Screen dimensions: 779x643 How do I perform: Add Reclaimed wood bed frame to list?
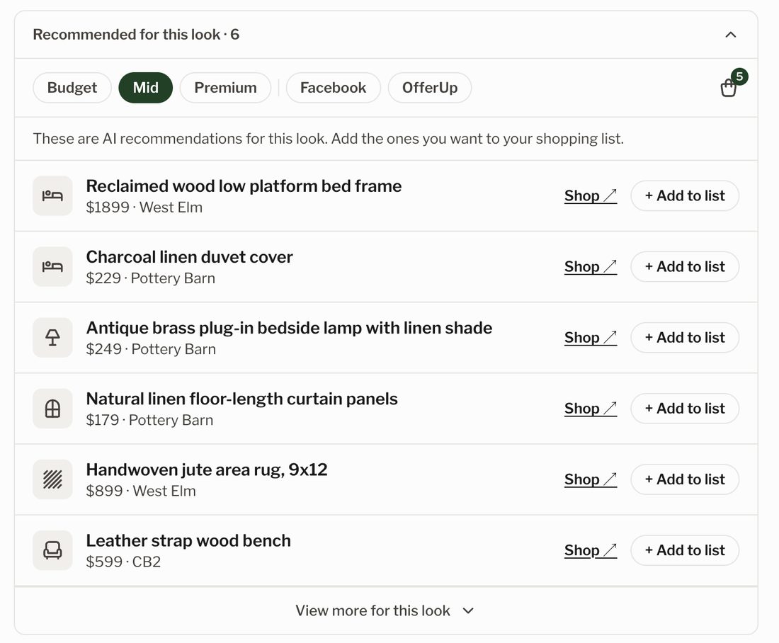click(685, 195)
